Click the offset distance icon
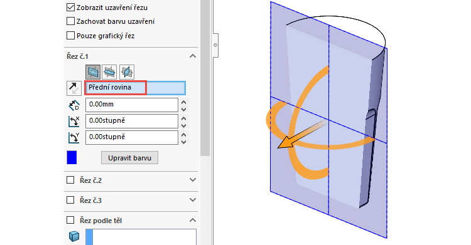 pos(74,105)
